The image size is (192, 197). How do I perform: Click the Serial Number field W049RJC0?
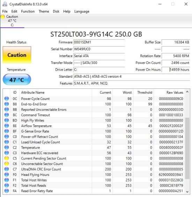click(99, 49)
